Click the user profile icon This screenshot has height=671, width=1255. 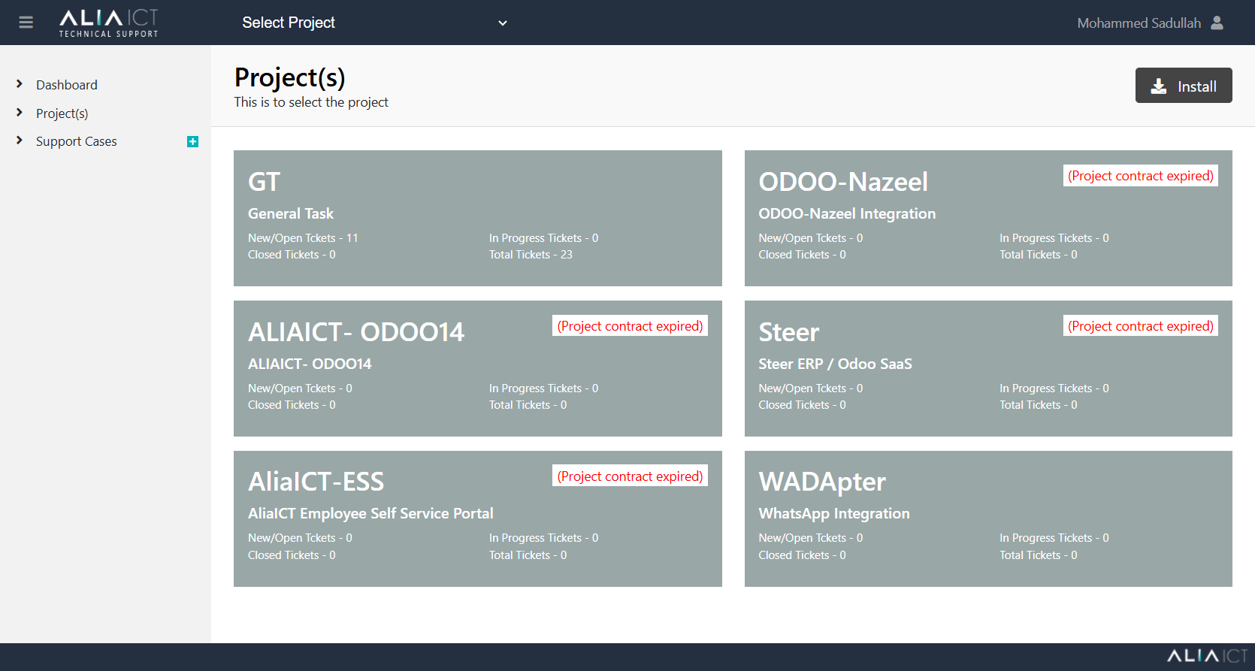click(x=1217, y=23)
